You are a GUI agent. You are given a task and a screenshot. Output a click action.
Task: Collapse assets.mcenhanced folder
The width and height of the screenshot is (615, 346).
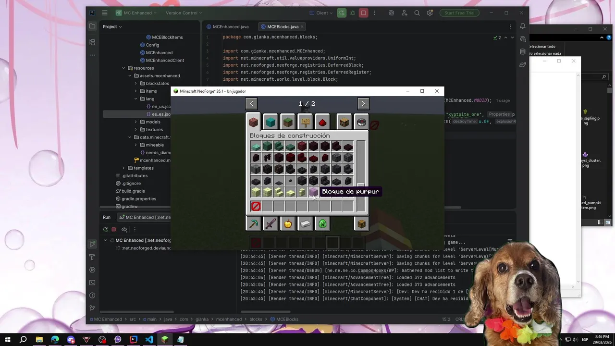coord(130,75)
